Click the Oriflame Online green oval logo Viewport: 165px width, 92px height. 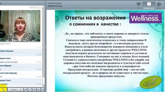click(x=151, y=82)
